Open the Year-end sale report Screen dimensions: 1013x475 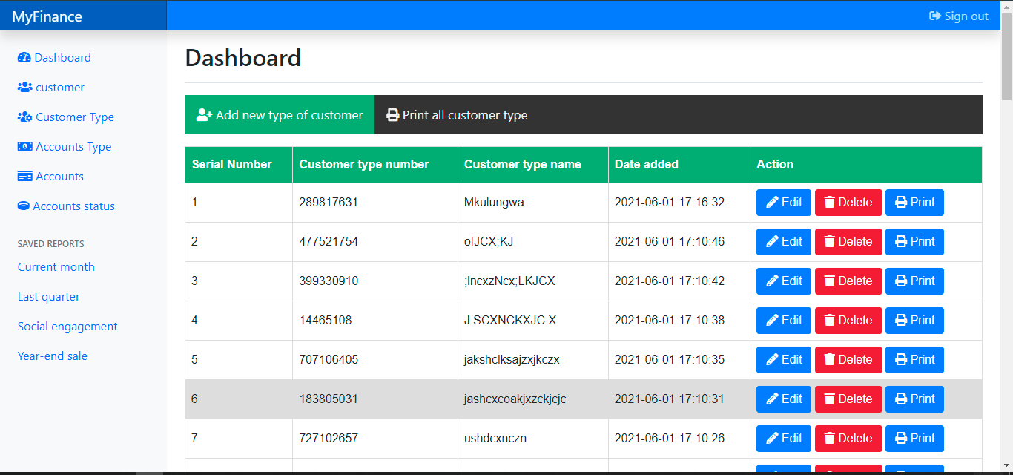(52, 356)
